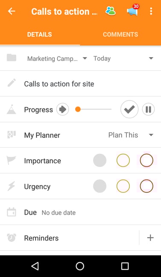Select red high Urgency circle
The height and width of the screenshot is (277, 161).
(x=146, y=186)
